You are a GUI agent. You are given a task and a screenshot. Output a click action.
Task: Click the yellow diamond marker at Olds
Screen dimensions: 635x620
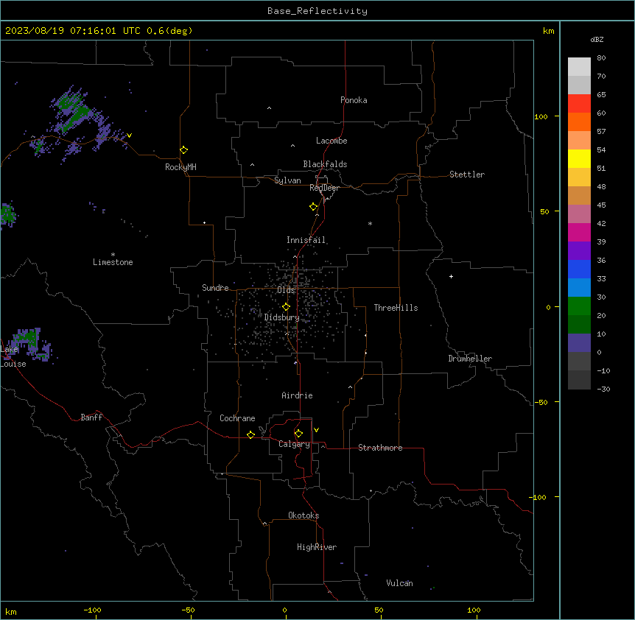point(287,307)
